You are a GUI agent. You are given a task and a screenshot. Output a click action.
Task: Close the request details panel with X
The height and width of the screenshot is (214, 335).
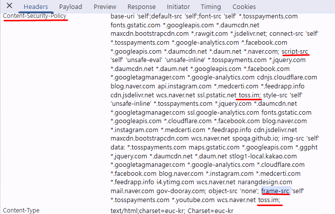point(9,5)
